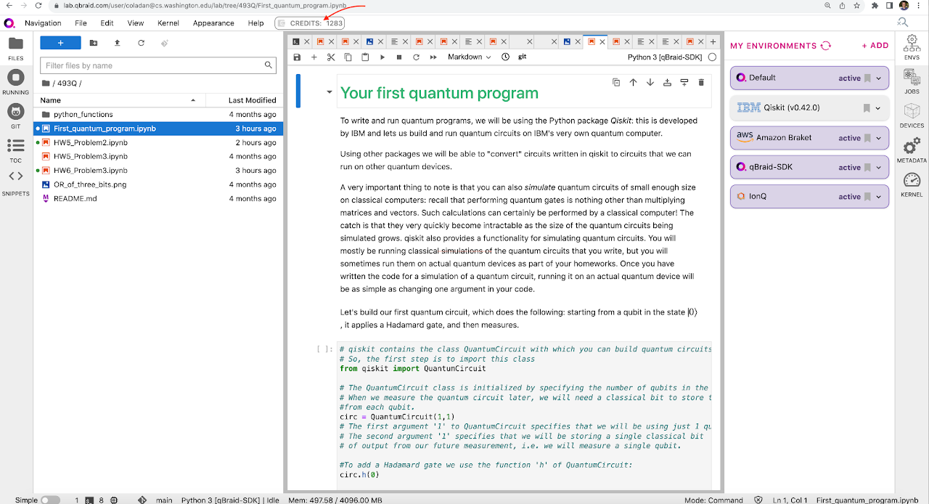Open the Markdown cell type dropdown

tap(469, 57)
